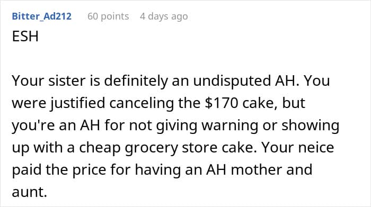Click the word undisputed in the comment
This screenshot has width=371, height=207.
click(232, 81)
